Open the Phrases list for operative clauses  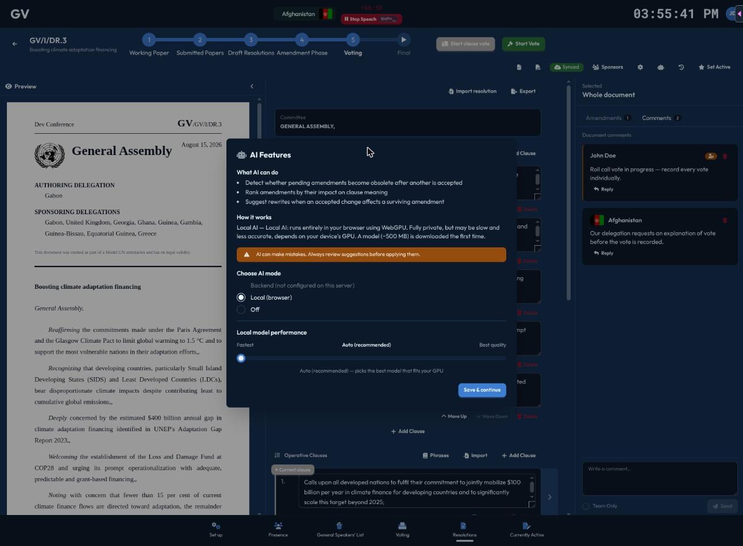436,455
